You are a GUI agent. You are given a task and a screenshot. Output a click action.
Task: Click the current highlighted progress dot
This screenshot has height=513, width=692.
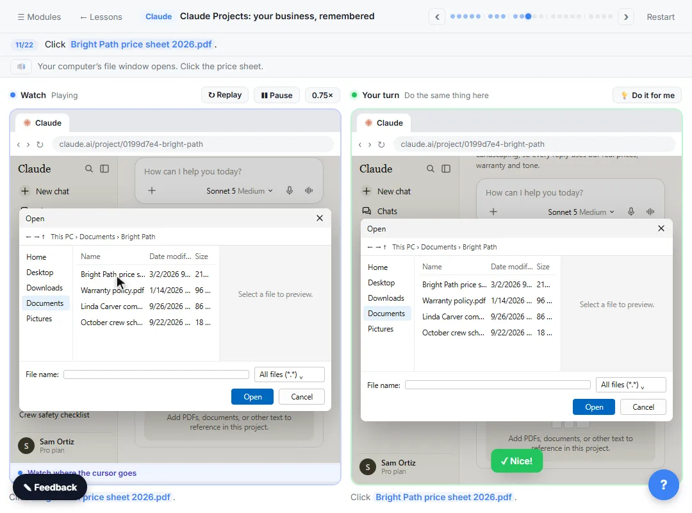point(528,16)
